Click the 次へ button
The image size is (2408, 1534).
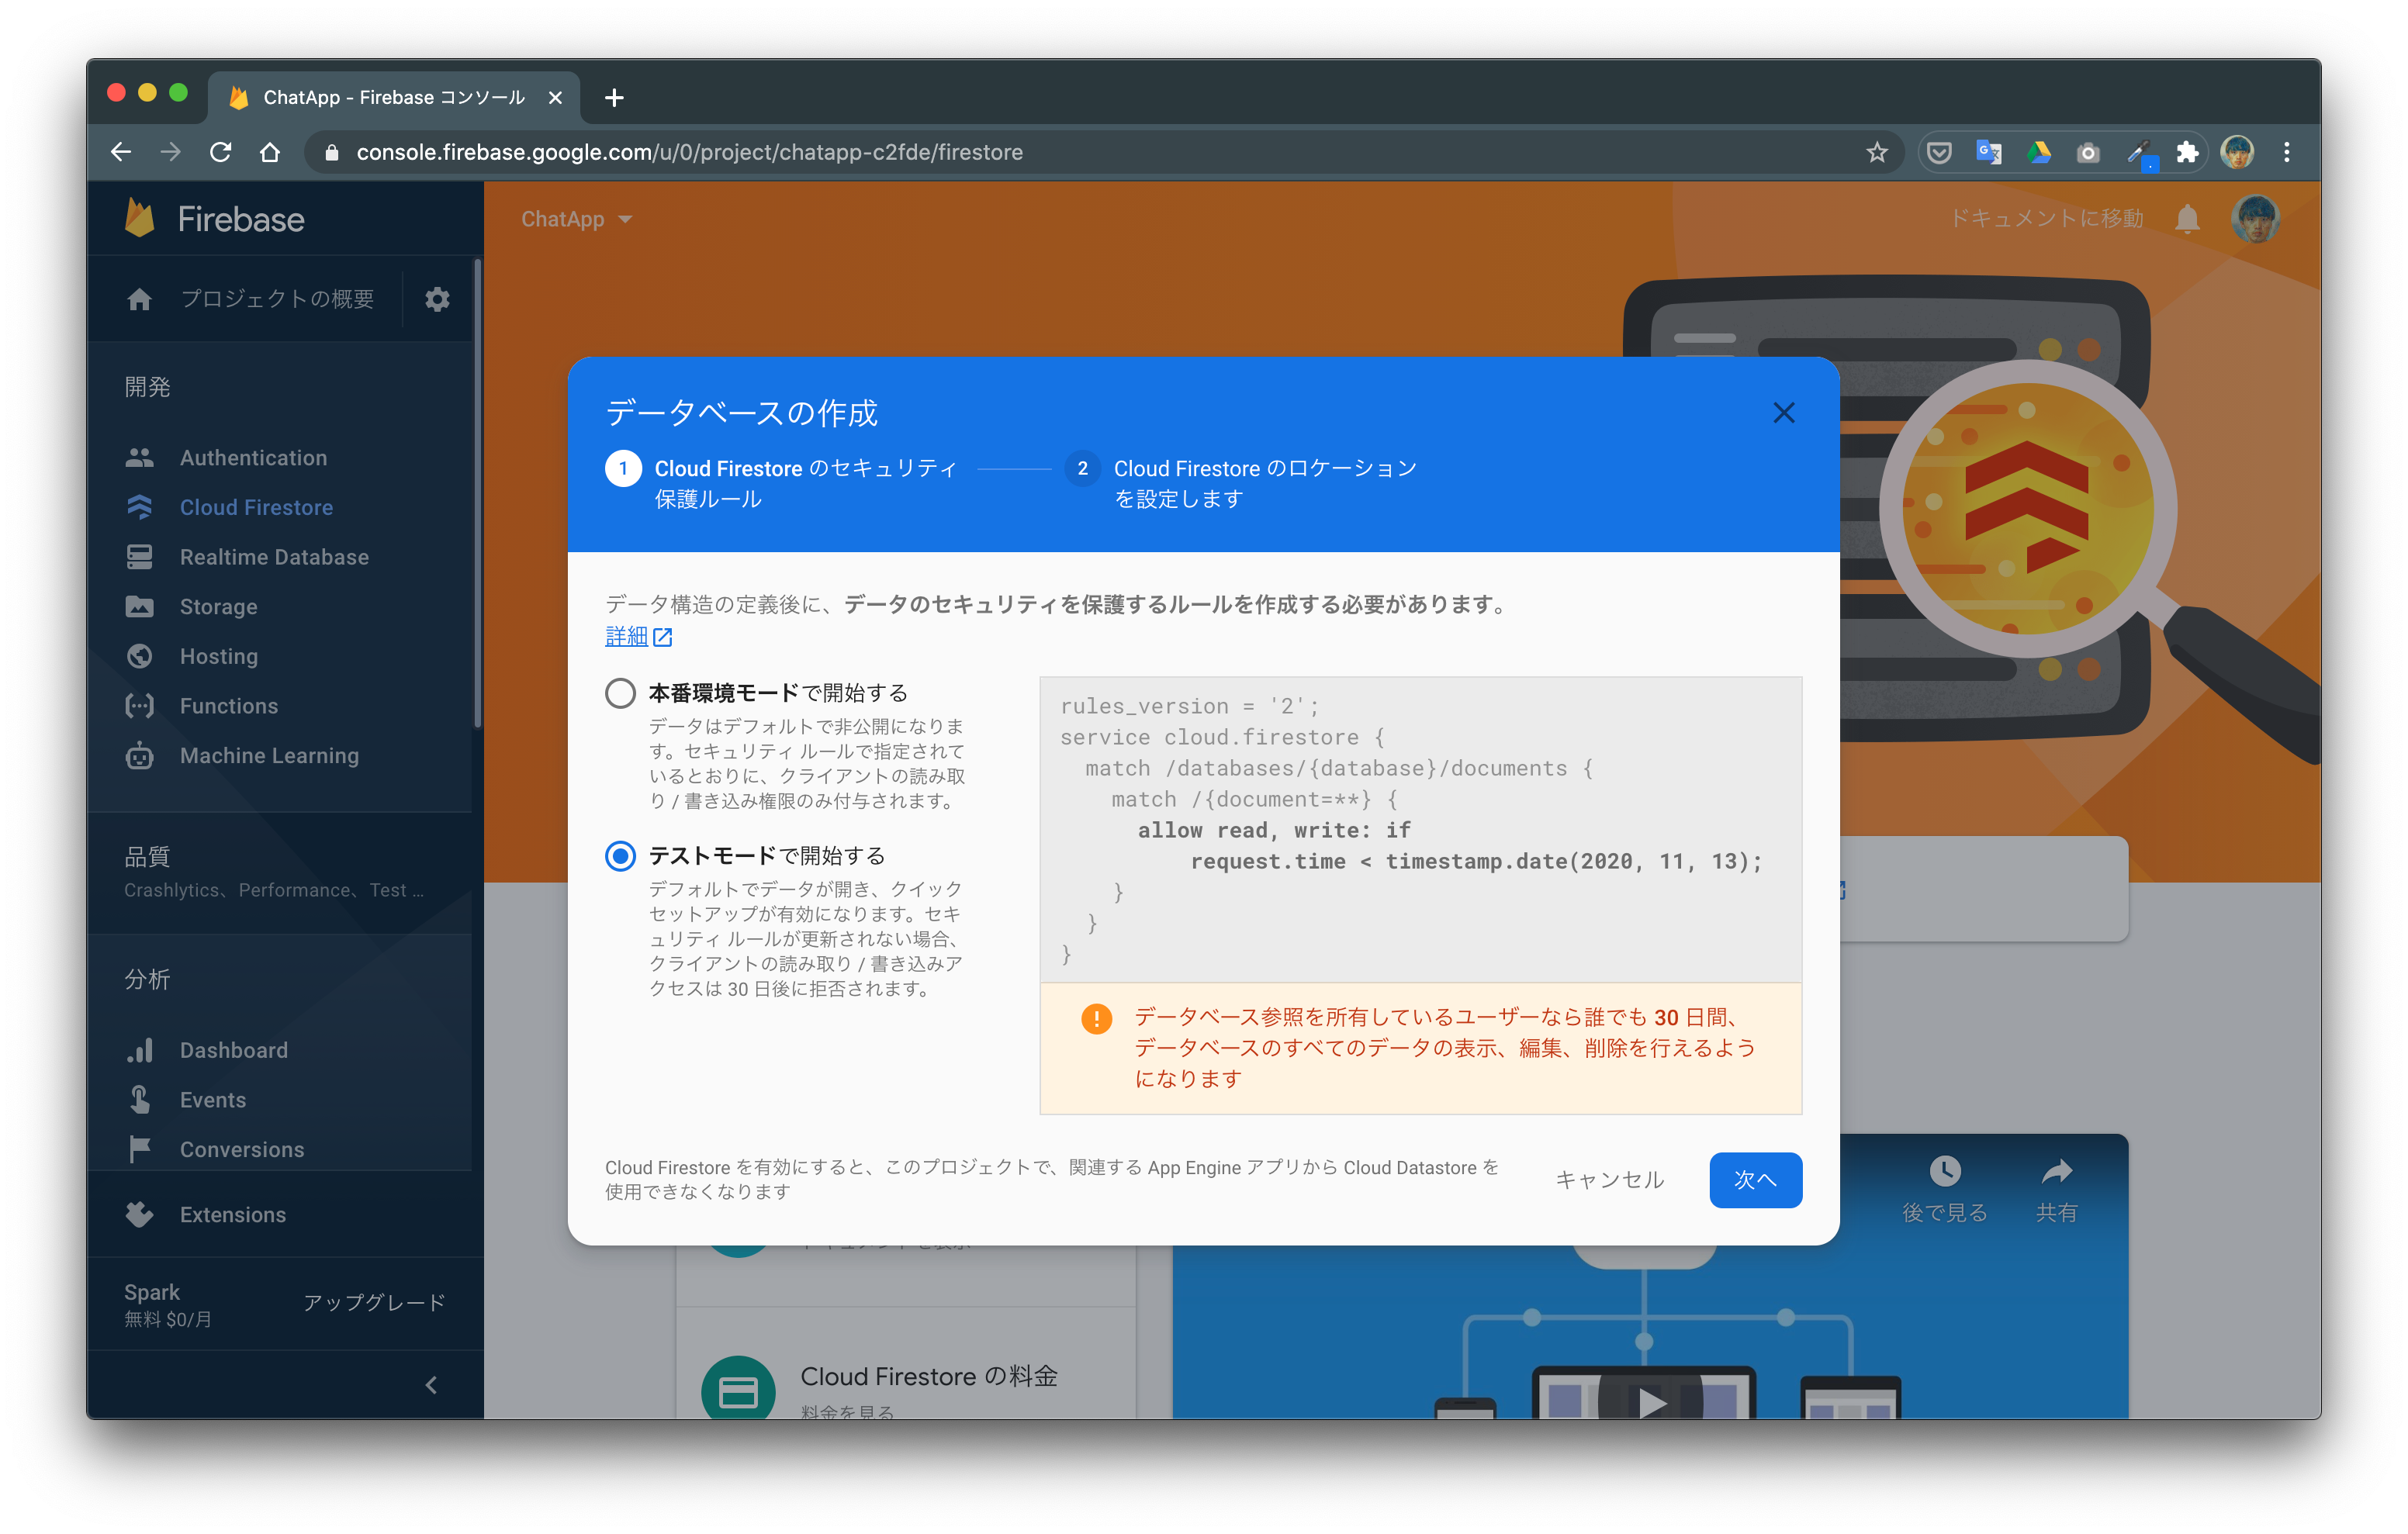pyautogui.click(x=1756, y=1180)
